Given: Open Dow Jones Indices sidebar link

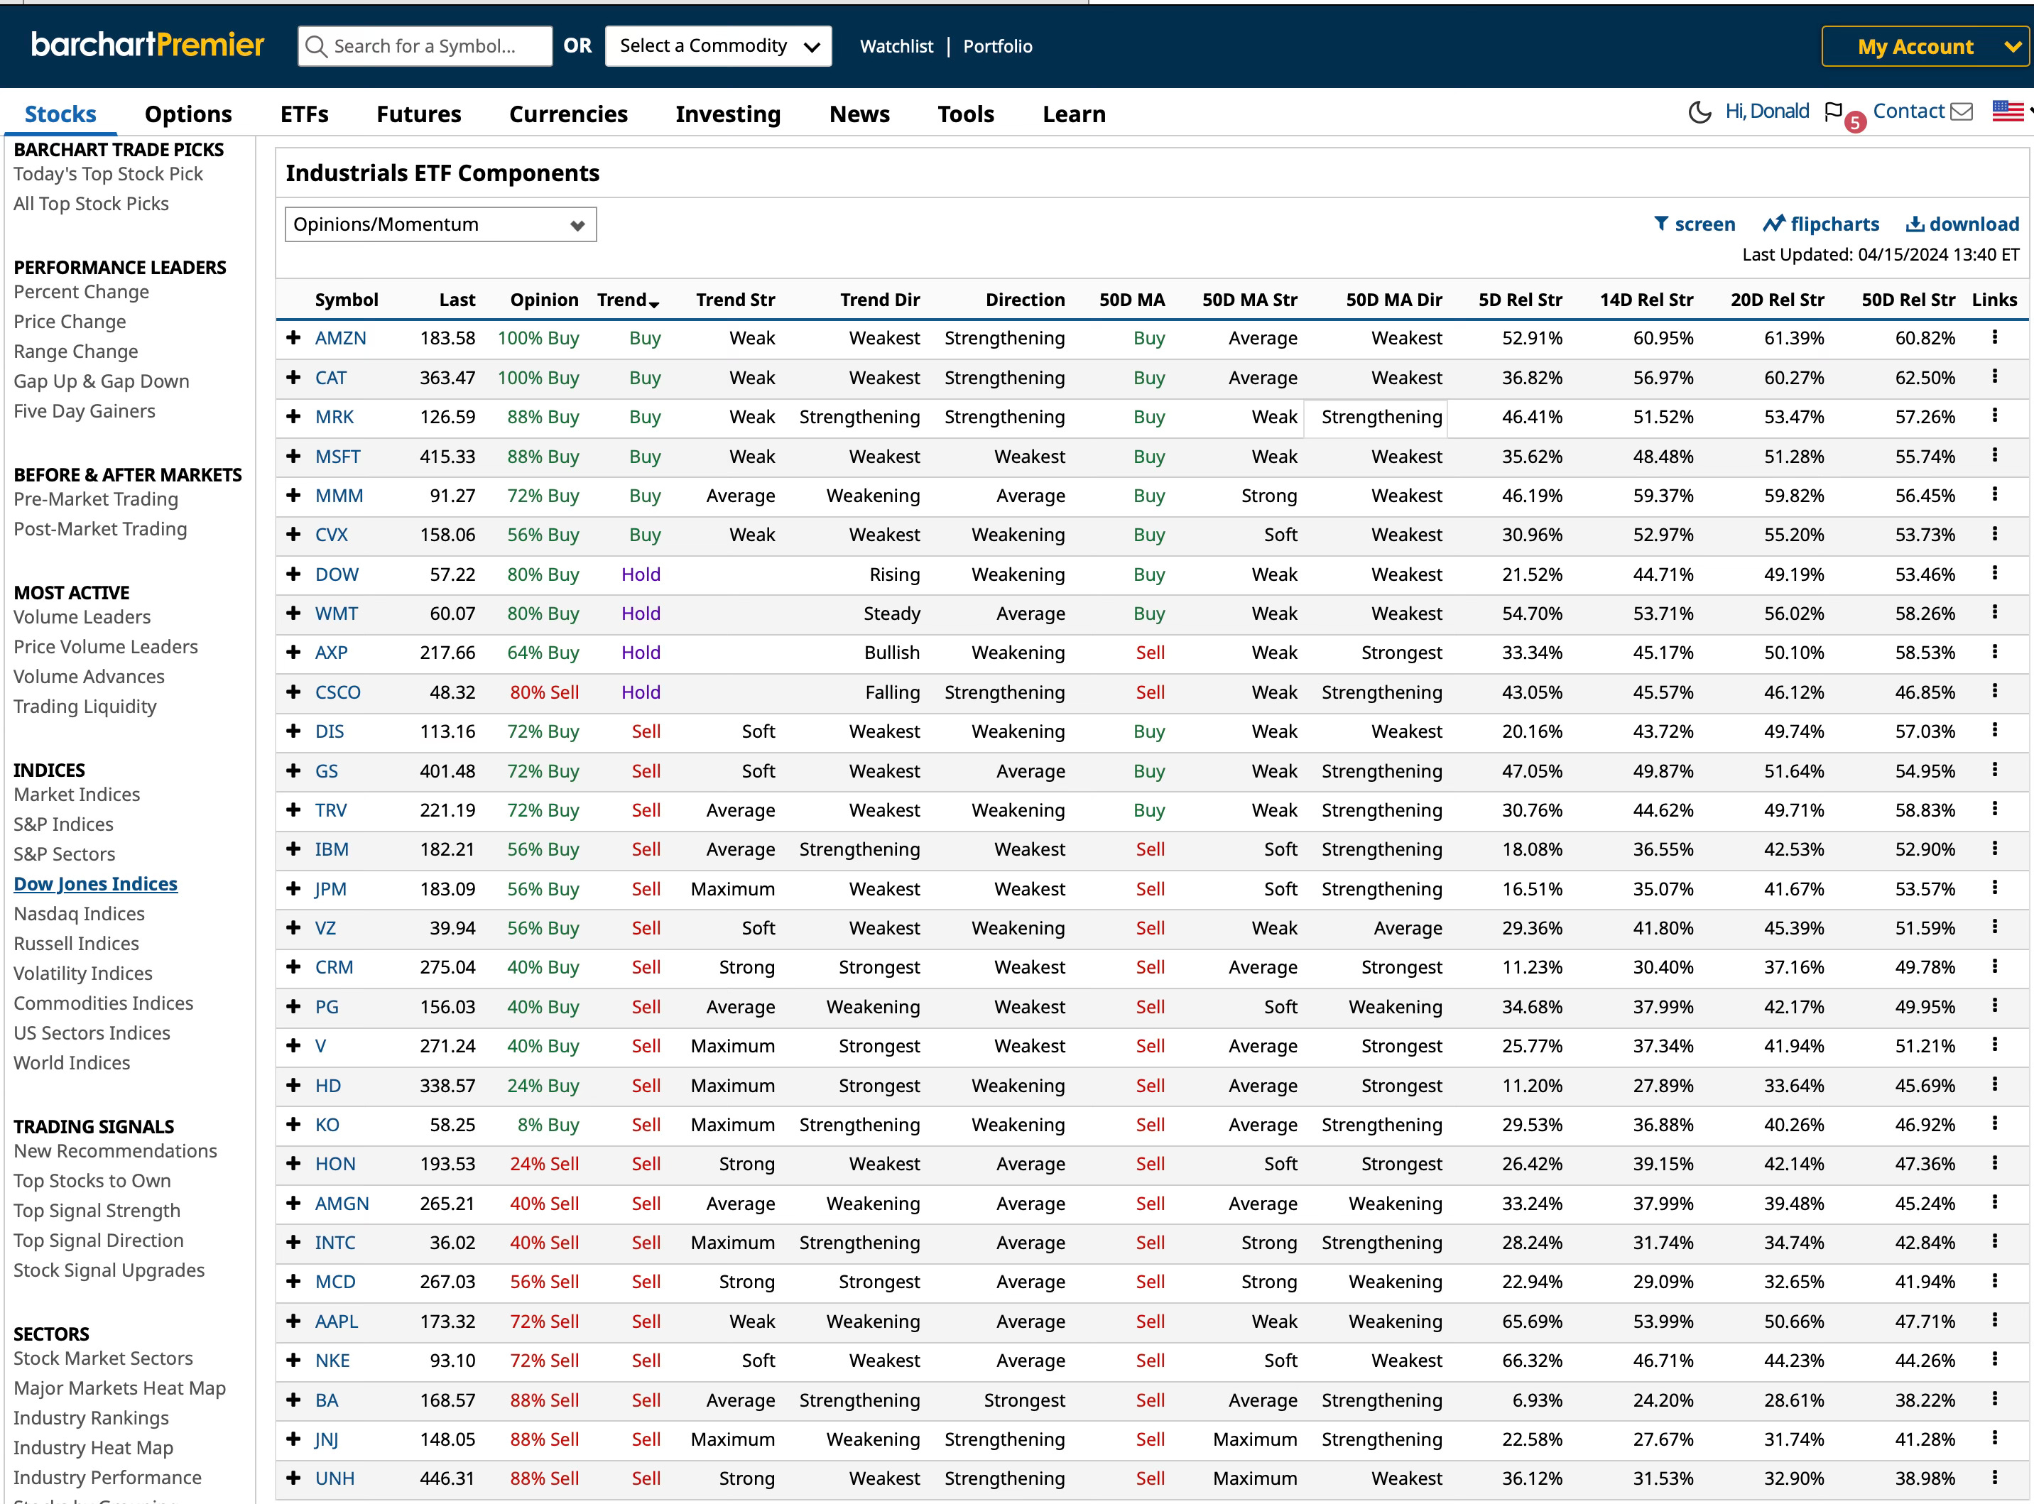Looking at the screenshot, I should pos(96,884).
